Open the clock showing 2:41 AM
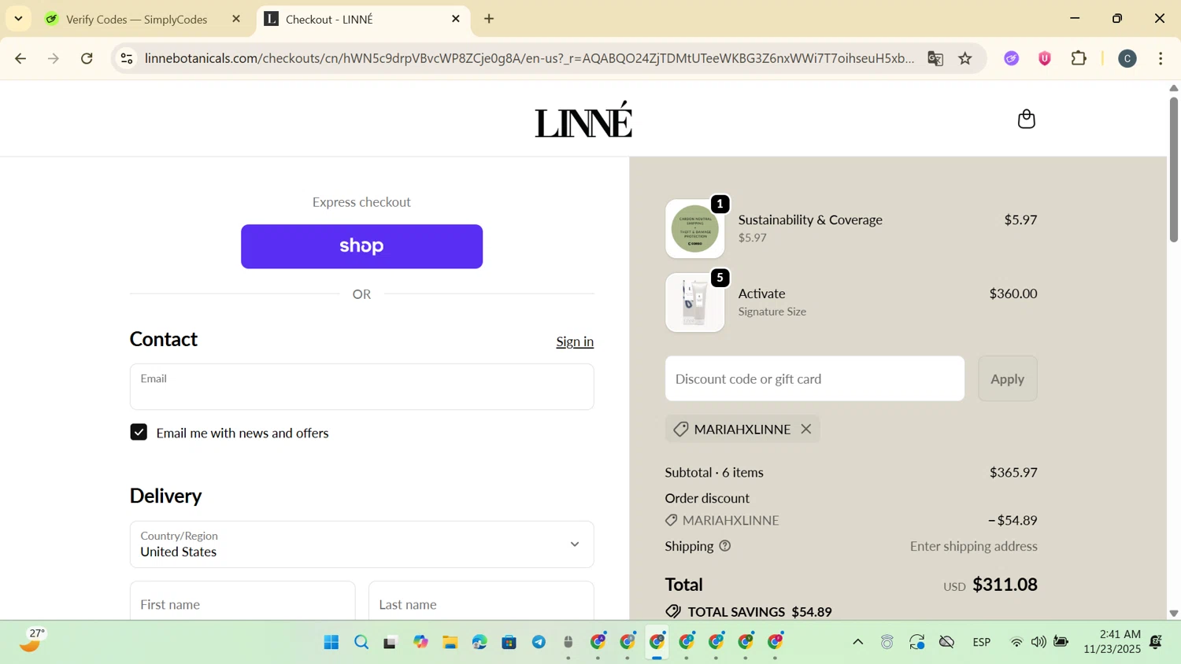Screen dimensions: 1181x664 click(1112, 641)
